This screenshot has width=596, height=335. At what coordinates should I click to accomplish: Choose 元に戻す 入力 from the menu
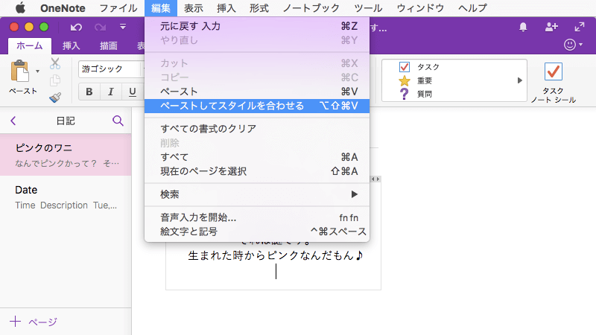click(257, 26)
